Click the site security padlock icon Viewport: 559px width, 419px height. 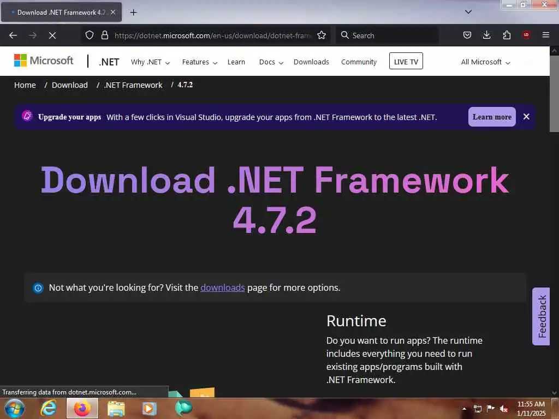[104, 35]
